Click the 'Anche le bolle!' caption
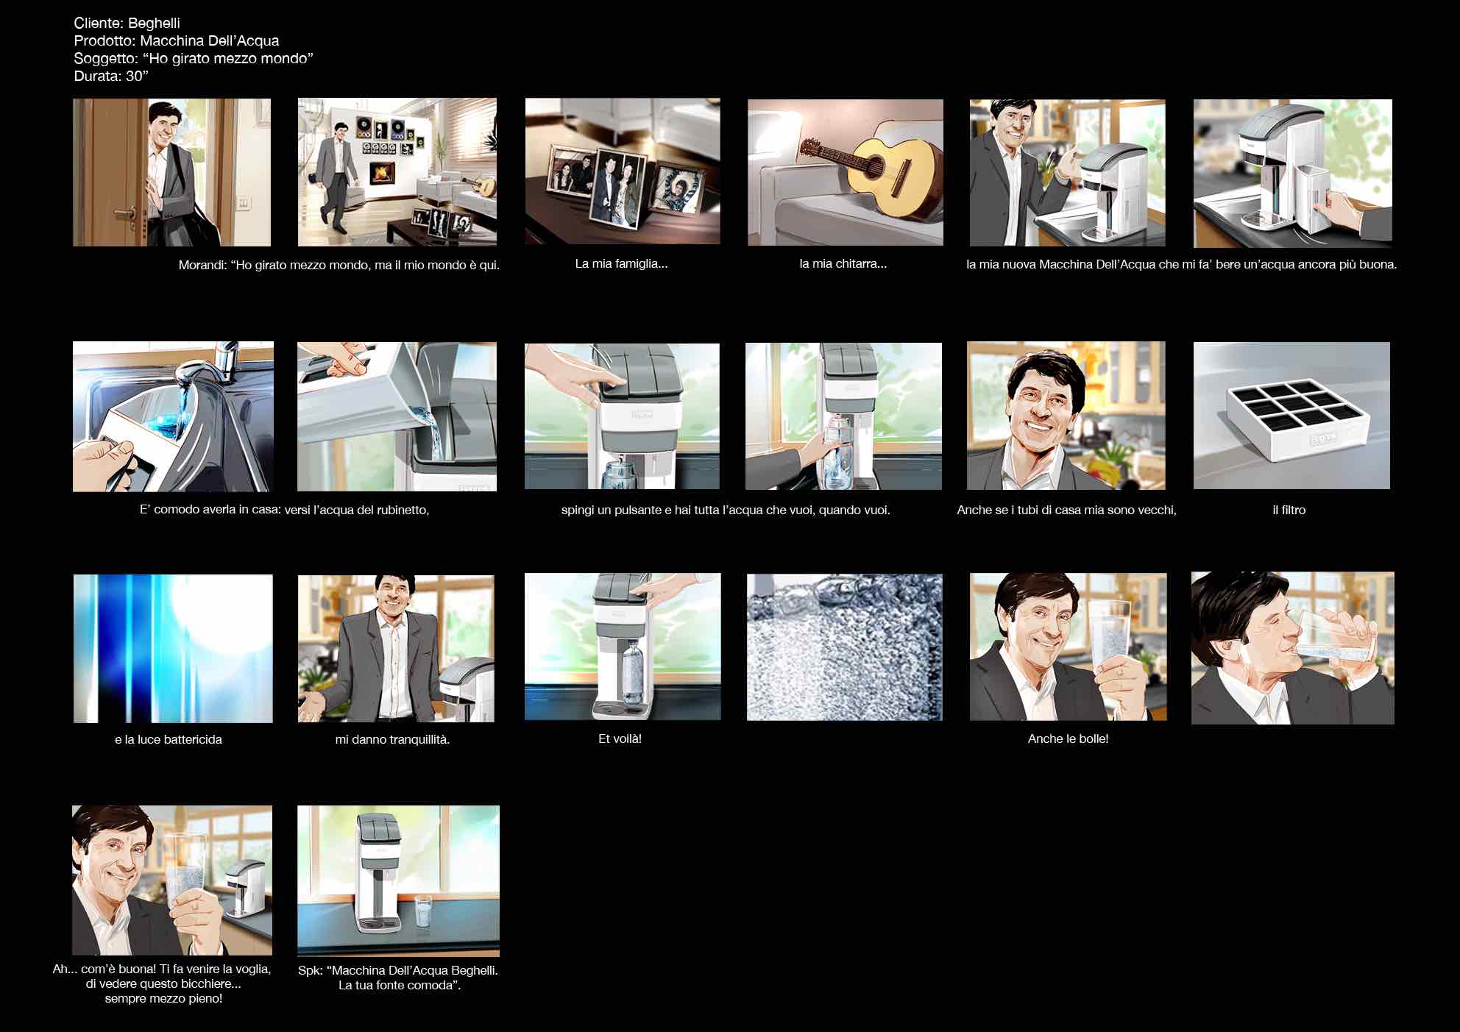The height and width of the screenshot is (1032, 1460). [x=1068, y=739]
